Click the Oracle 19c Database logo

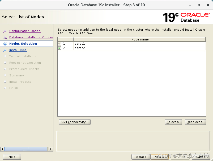(186, 17)
